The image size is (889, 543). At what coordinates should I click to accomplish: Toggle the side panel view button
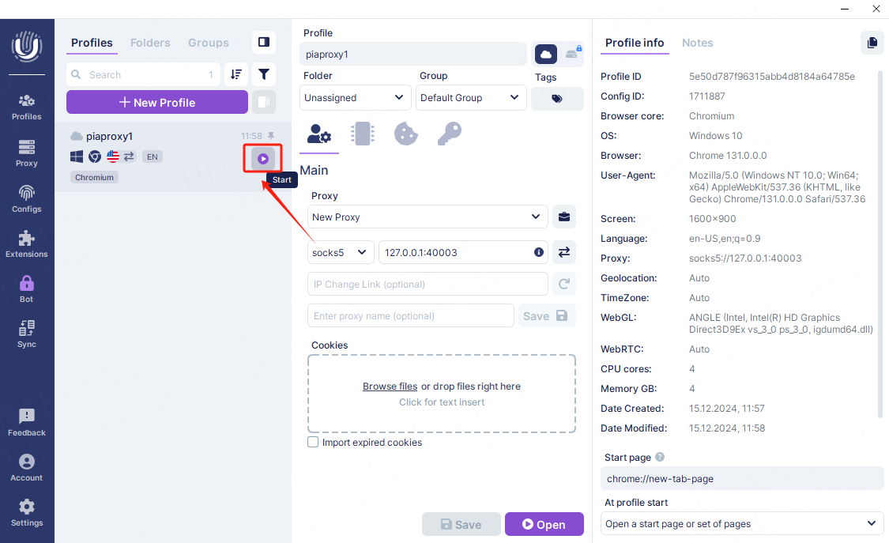click(x=264, y=42)
